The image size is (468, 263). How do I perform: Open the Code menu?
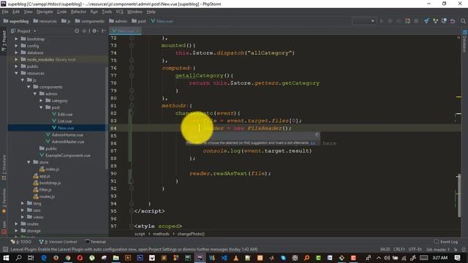pos(61,12)
